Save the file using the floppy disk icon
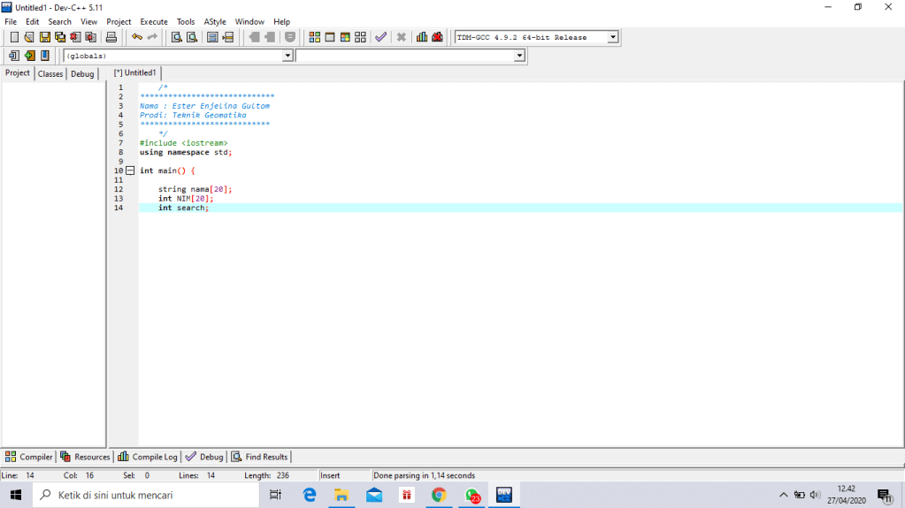 (x=44, y=37)
